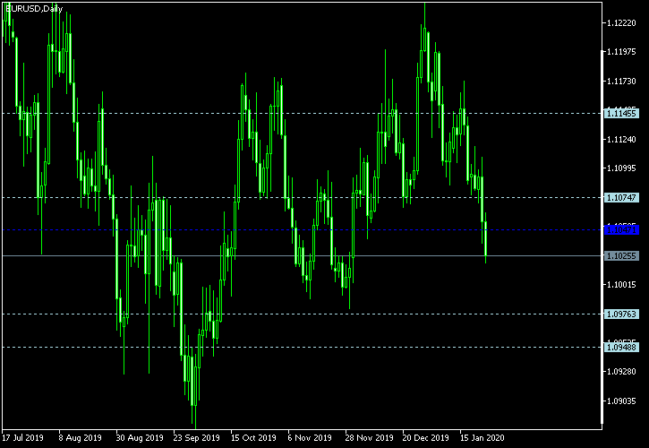This screenshot has height=448, width=649.
Task: Click the 1.09280 price scale value
Action: coord(621,371)
